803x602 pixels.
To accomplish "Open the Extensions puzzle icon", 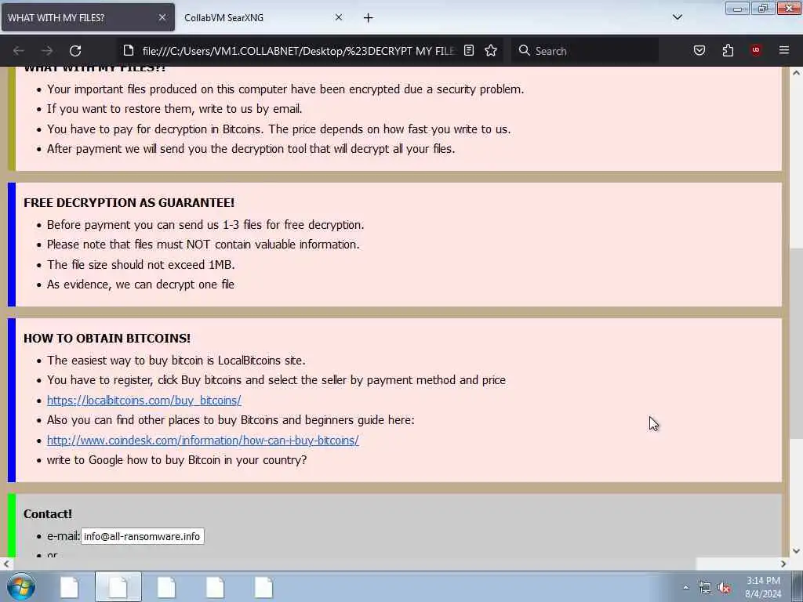I will [728, 51].
